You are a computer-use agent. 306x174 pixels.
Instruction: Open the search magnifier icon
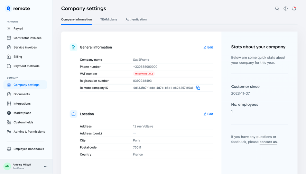click(277, 8)
